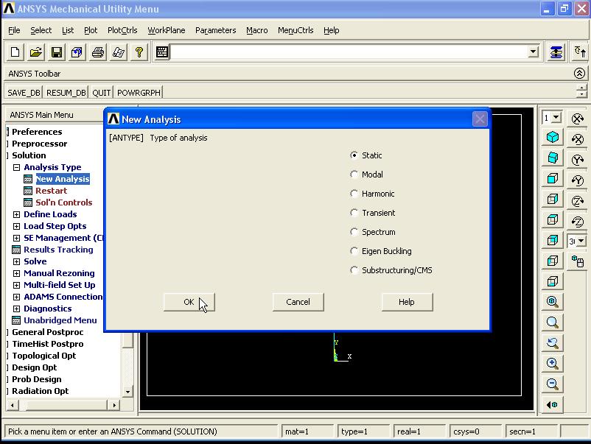Click the plain box zoom magnifier icon

point(553,322)
